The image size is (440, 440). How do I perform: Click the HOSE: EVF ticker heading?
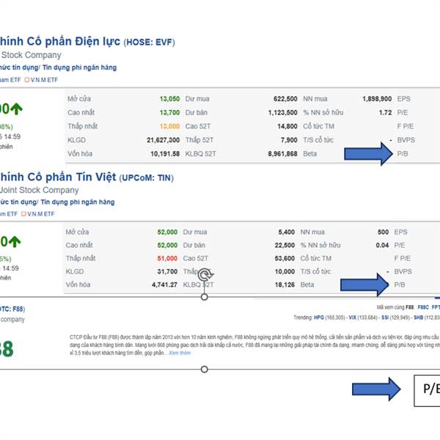coord(149,42)
